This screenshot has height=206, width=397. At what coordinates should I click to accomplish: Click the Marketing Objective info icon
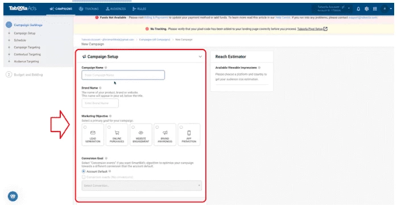(x=110, y=116)
